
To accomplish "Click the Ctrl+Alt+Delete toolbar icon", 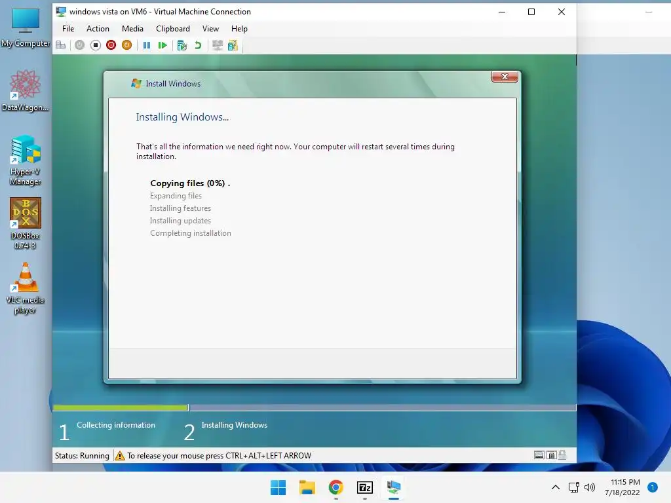I will 61,45.
